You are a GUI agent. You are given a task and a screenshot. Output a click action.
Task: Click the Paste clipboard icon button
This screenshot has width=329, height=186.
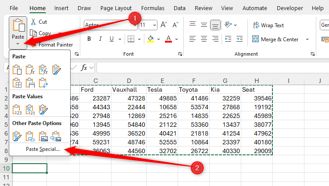pyautogui.click(x=18, y=25)
